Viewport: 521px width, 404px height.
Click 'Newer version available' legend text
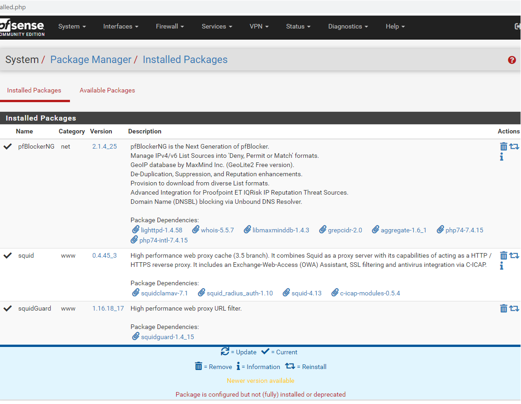pyautogui.click(x=260, y=381)
